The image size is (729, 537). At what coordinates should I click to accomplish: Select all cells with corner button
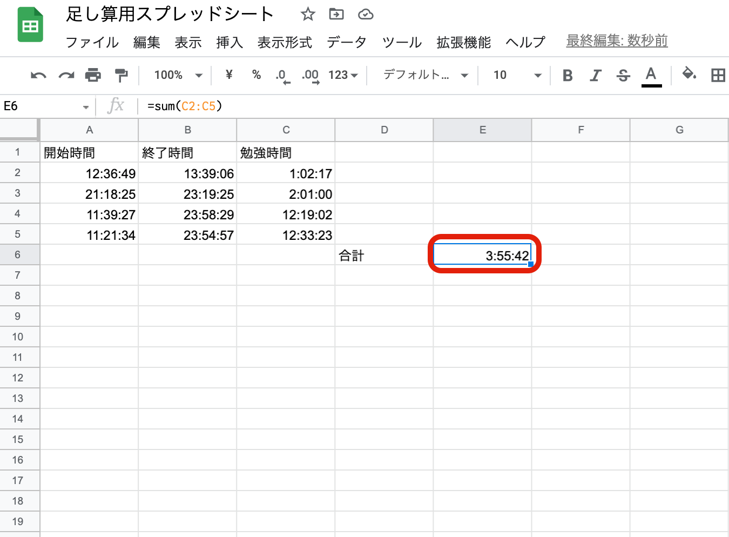click(19, 130)
